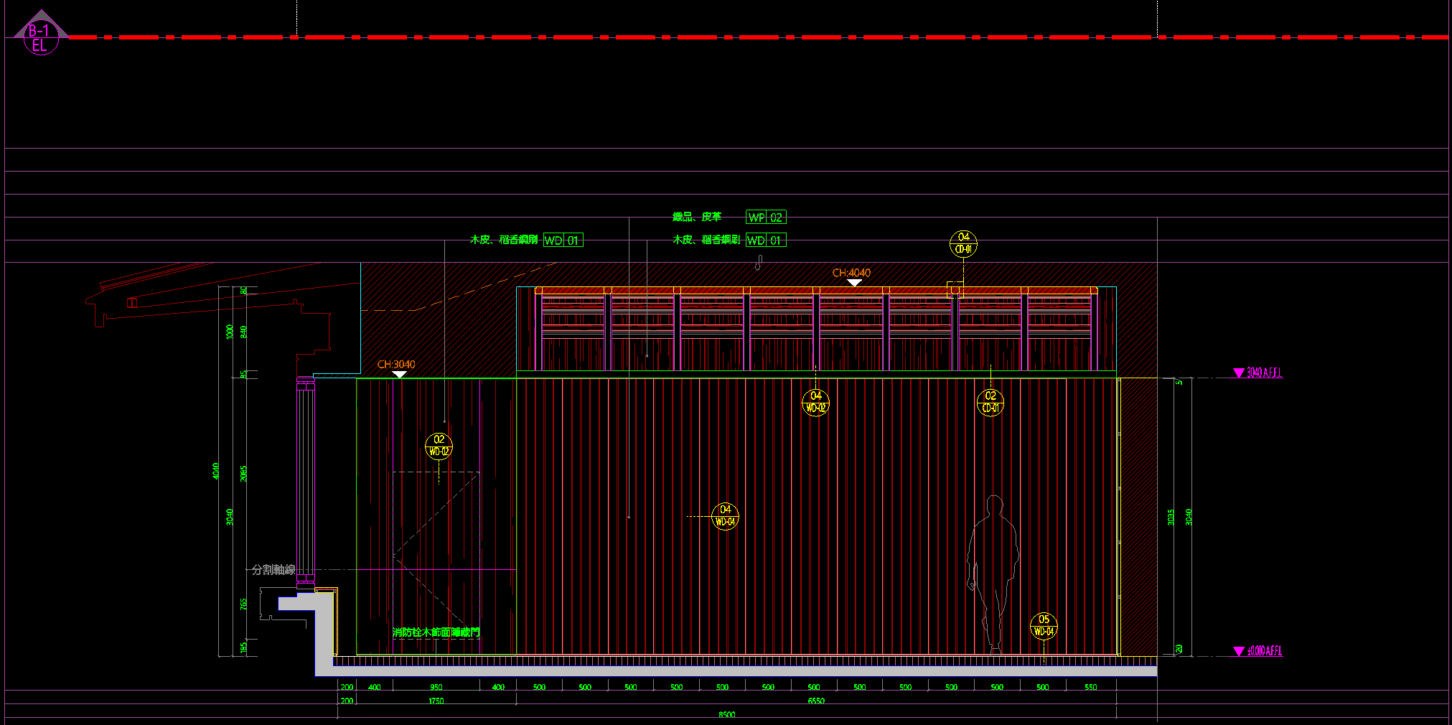Click the 840 vertical dimension value
This screenshot has width=1452, height=725.
[x=243, y=332]
